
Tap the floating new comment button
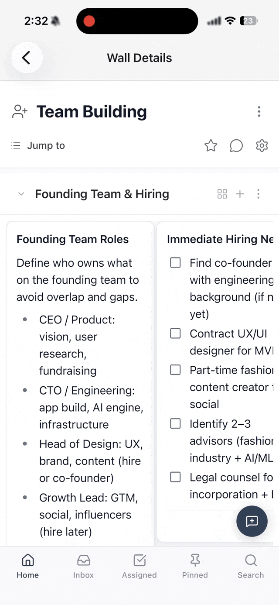(x=252, y=521)
